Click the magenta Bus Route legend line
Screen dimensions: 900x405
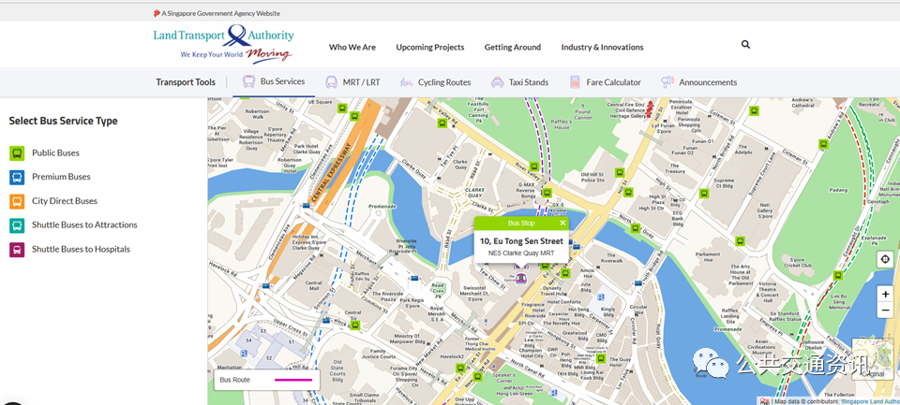(x=293, y=380)
